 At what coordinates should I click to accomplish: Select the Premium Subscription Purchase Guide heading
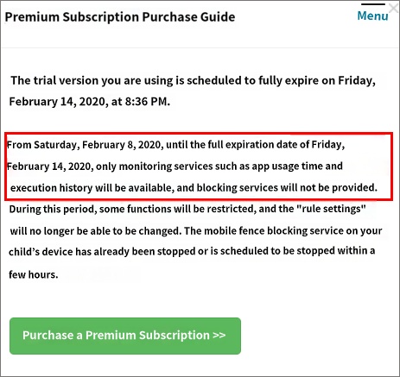point(120,16)
